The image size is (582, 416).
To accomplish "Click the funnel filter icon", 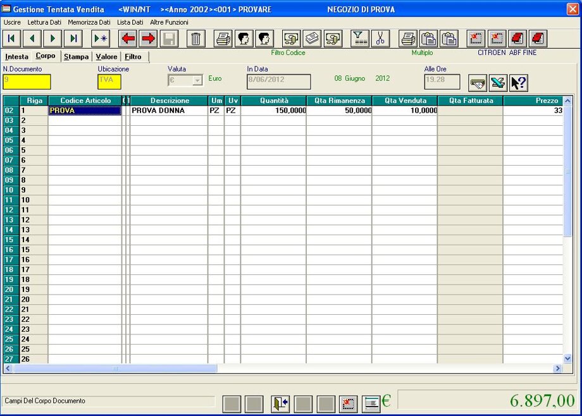I will pos(359,39).
